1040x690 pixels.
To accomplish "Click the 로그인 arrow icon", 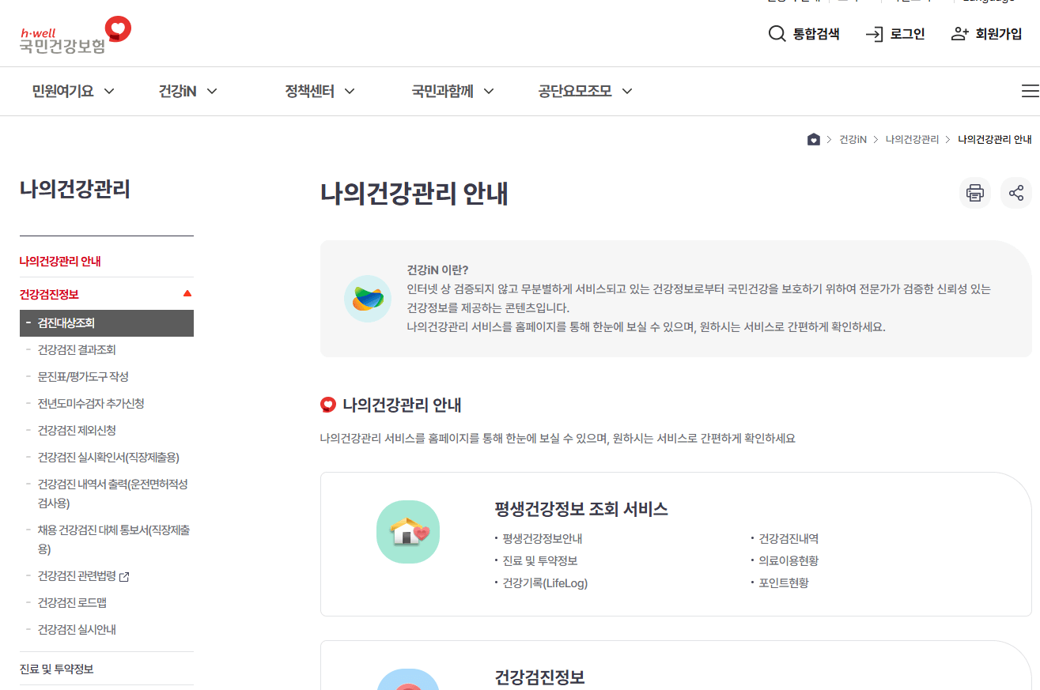I will (x=875, y=34).
